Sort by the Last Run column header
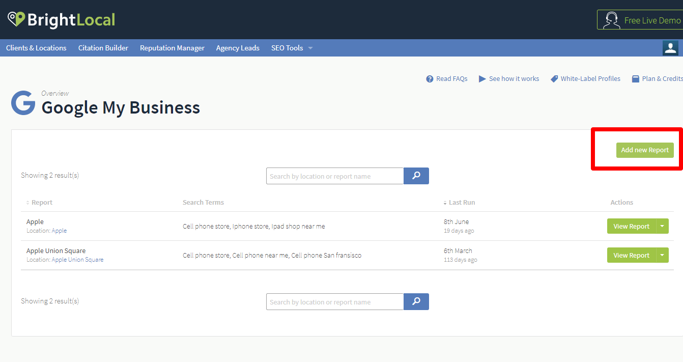This screenshot has width=683, height=362. point(459,203)
